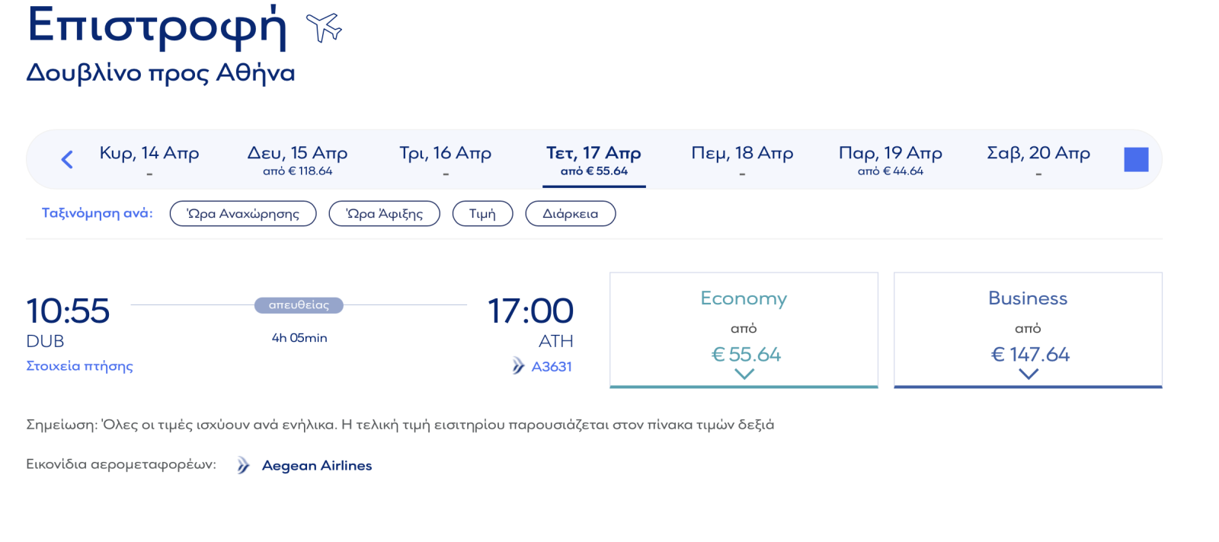
Task: Click the blue square next-dates button
Action: click(x=1136, y=159)
